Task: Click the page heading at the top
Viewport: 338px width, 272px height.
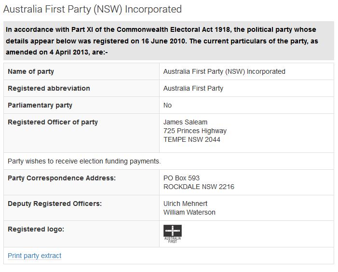Action: 93,9
